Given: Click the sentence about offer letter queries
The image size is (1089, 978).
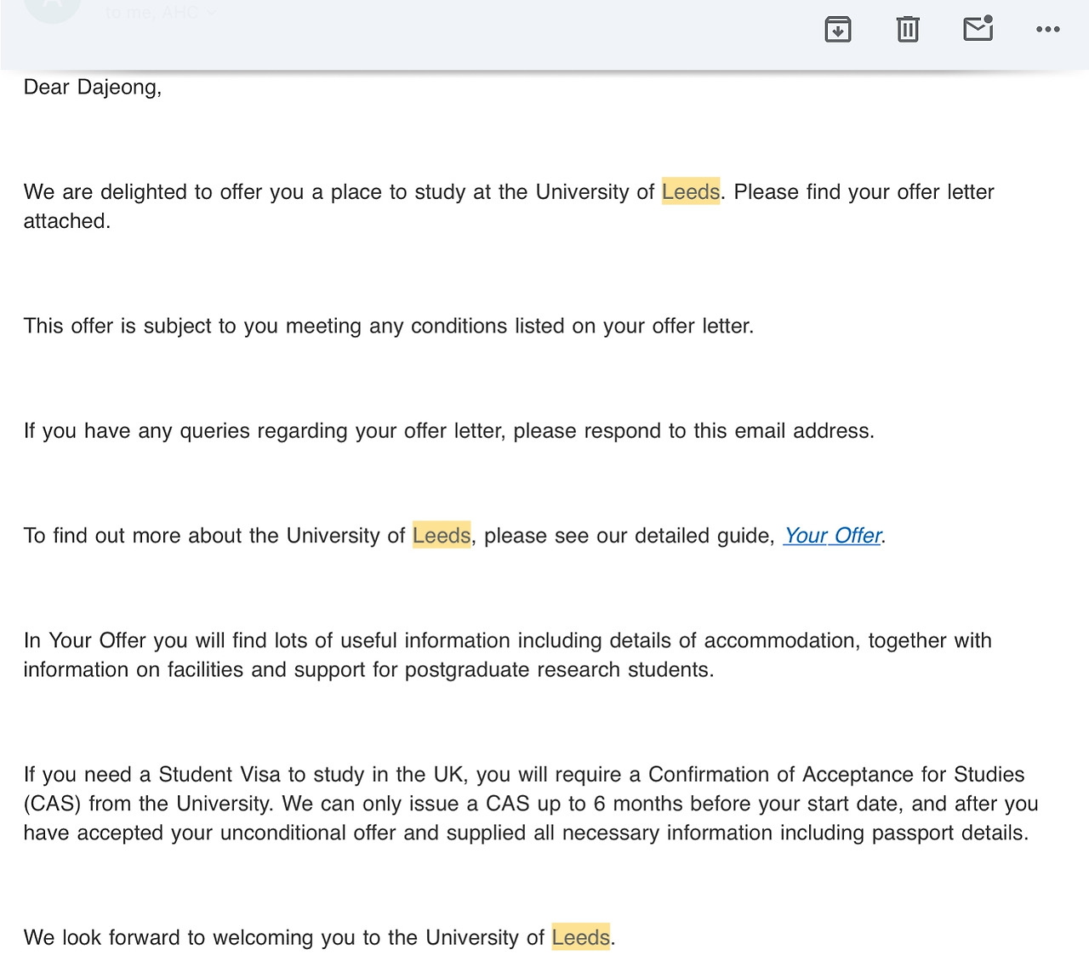Looking at the screenshot, I should 448,431.
